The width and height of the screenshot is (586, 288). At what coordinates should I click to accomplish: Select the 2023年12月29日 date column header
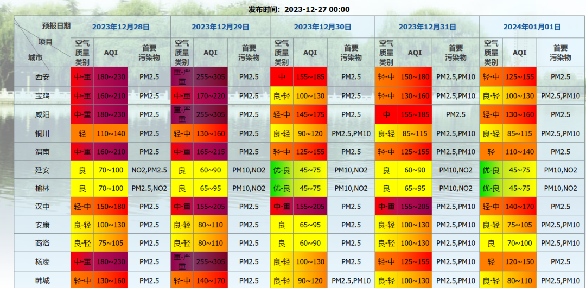point(220,27)
